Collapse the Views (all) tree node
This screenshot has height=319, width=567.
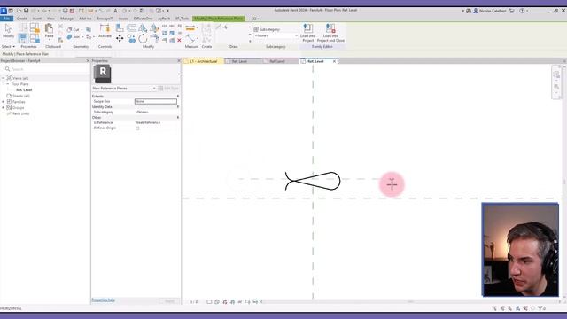point(4,78)
